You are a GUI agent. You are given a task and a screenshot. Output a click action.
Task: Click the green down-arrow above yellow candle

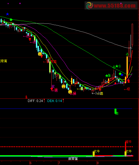tap(127, 55)
